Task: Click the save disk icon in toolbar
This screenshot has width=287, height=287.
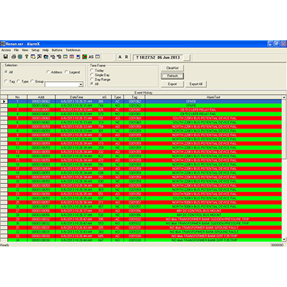Action: click(6, 57)
